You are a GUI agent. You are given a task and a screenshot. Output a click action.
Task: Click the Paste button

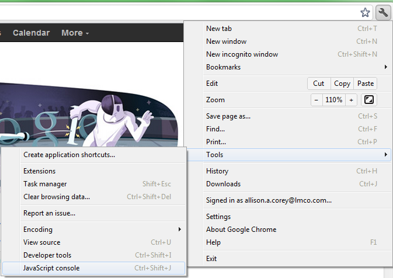tap(366, 84)
